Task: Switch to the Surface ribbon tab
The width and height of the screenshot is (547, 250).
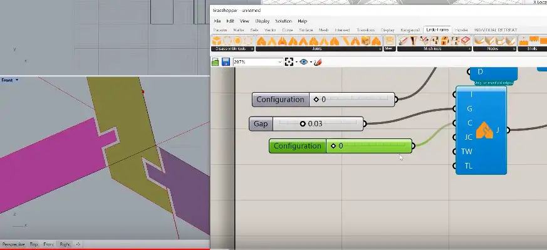Action: point(306,30)
